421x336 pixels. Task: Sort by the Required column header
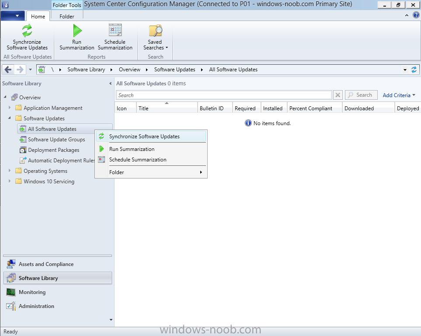click(x=247, y=108)
